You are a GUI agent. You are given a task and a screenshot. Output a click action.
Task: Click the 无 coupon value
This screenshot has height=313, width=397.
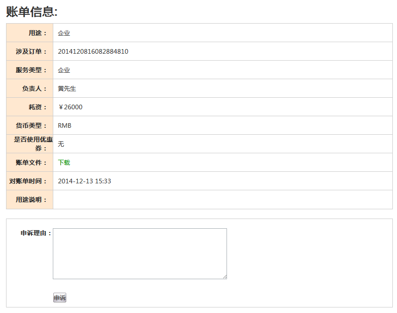tap(61, 144)
